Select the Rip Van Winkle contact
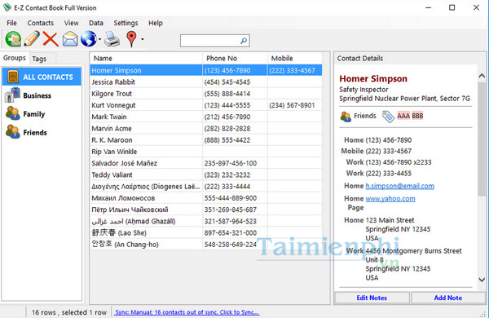 206,152
